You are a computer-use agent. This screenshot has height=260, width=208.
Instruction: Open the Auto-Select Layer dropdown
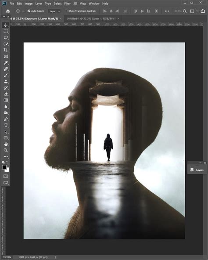click(x=54, y=11)
